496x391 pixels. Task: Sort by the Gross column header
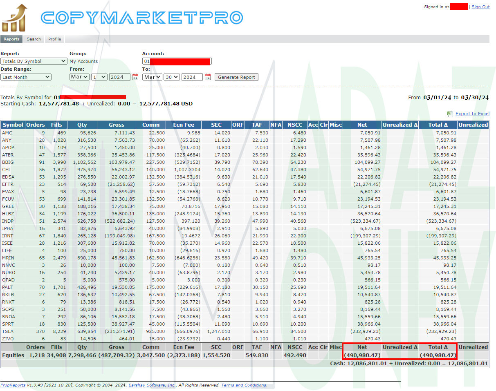[x=117, y=125]
